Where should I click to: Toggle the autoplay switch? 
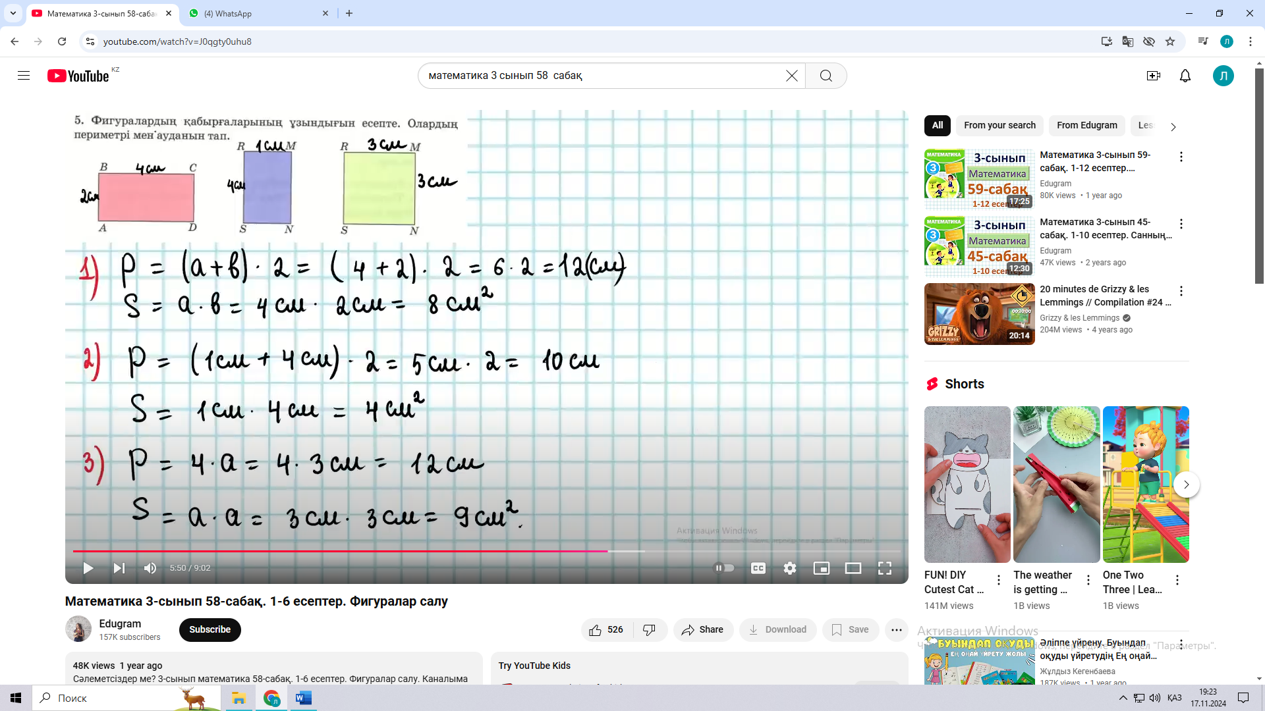tap(724, 568)
